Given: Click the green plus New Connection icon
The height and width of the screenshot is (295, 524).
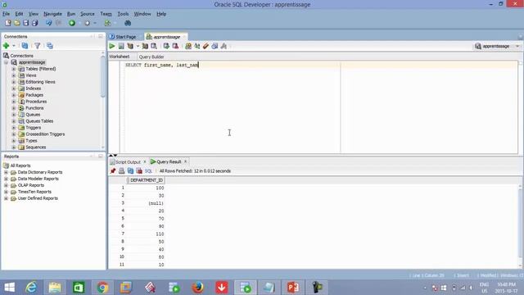Looking at the screenshot, I should point(6,46).
